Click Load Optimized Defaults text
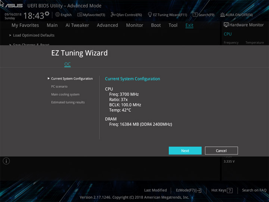This screenshot has width=269, height=202. [x=34, y=35]
